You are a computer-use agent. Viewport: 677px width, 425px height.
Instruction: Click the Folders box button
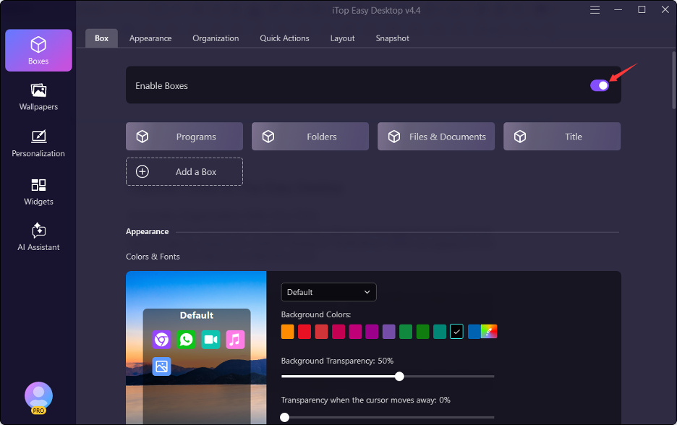coord(310,137)
